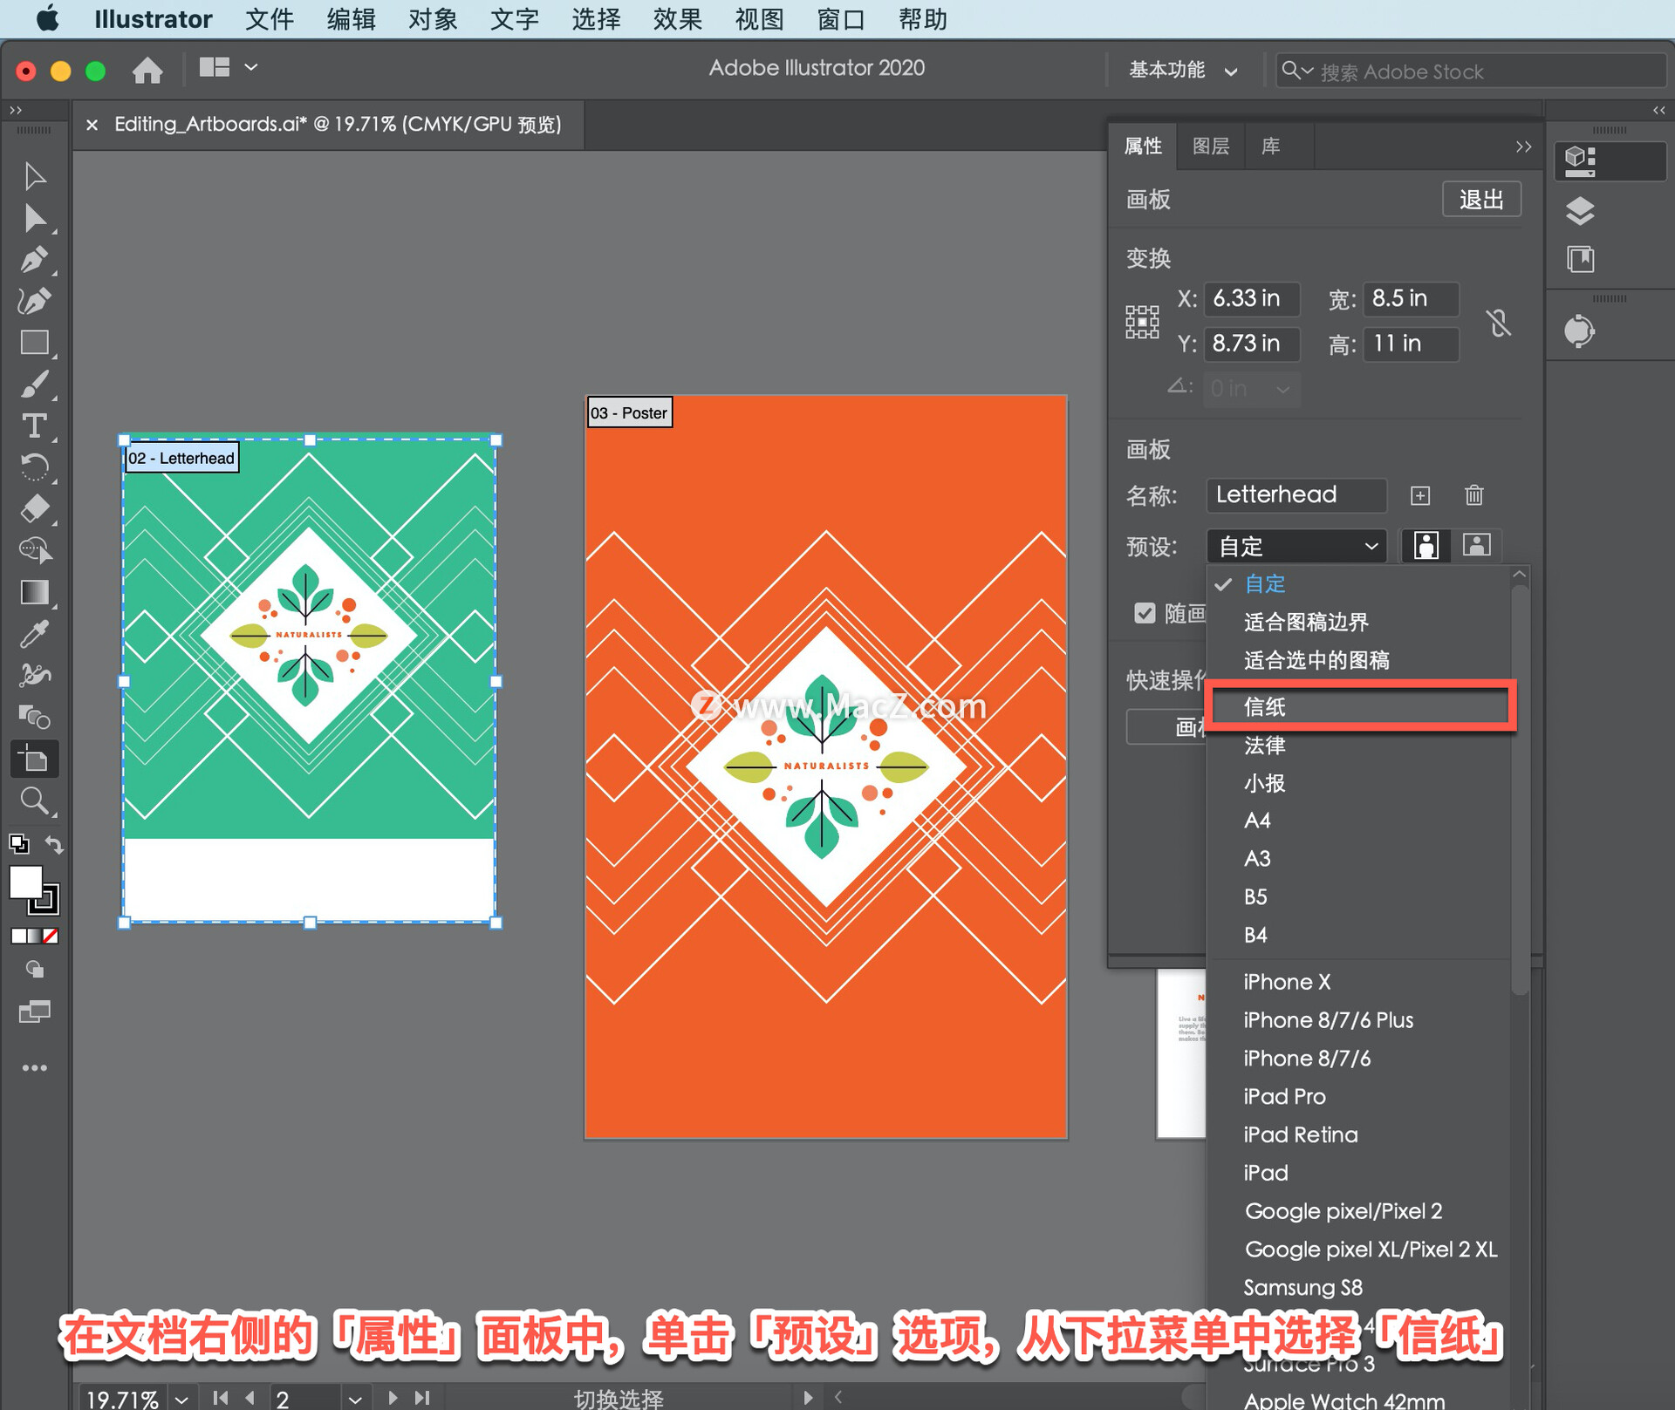The width and height of the screenshot is (1675, 1410).
Task: Click the white fill color swatch
Action: point(25,882)
